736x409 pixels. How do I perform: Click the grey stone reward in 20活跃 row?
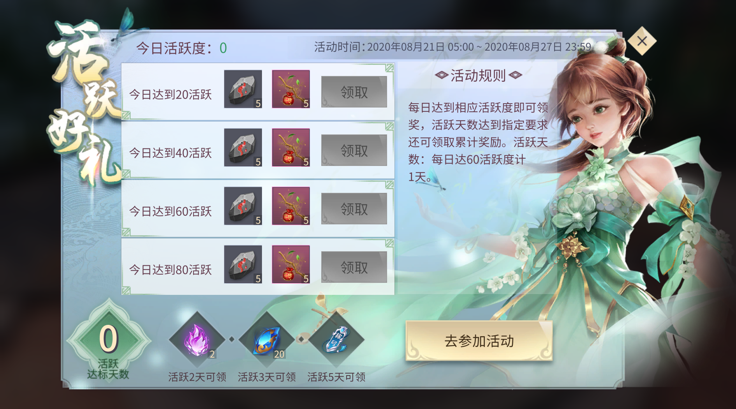(x=243, y=89)
